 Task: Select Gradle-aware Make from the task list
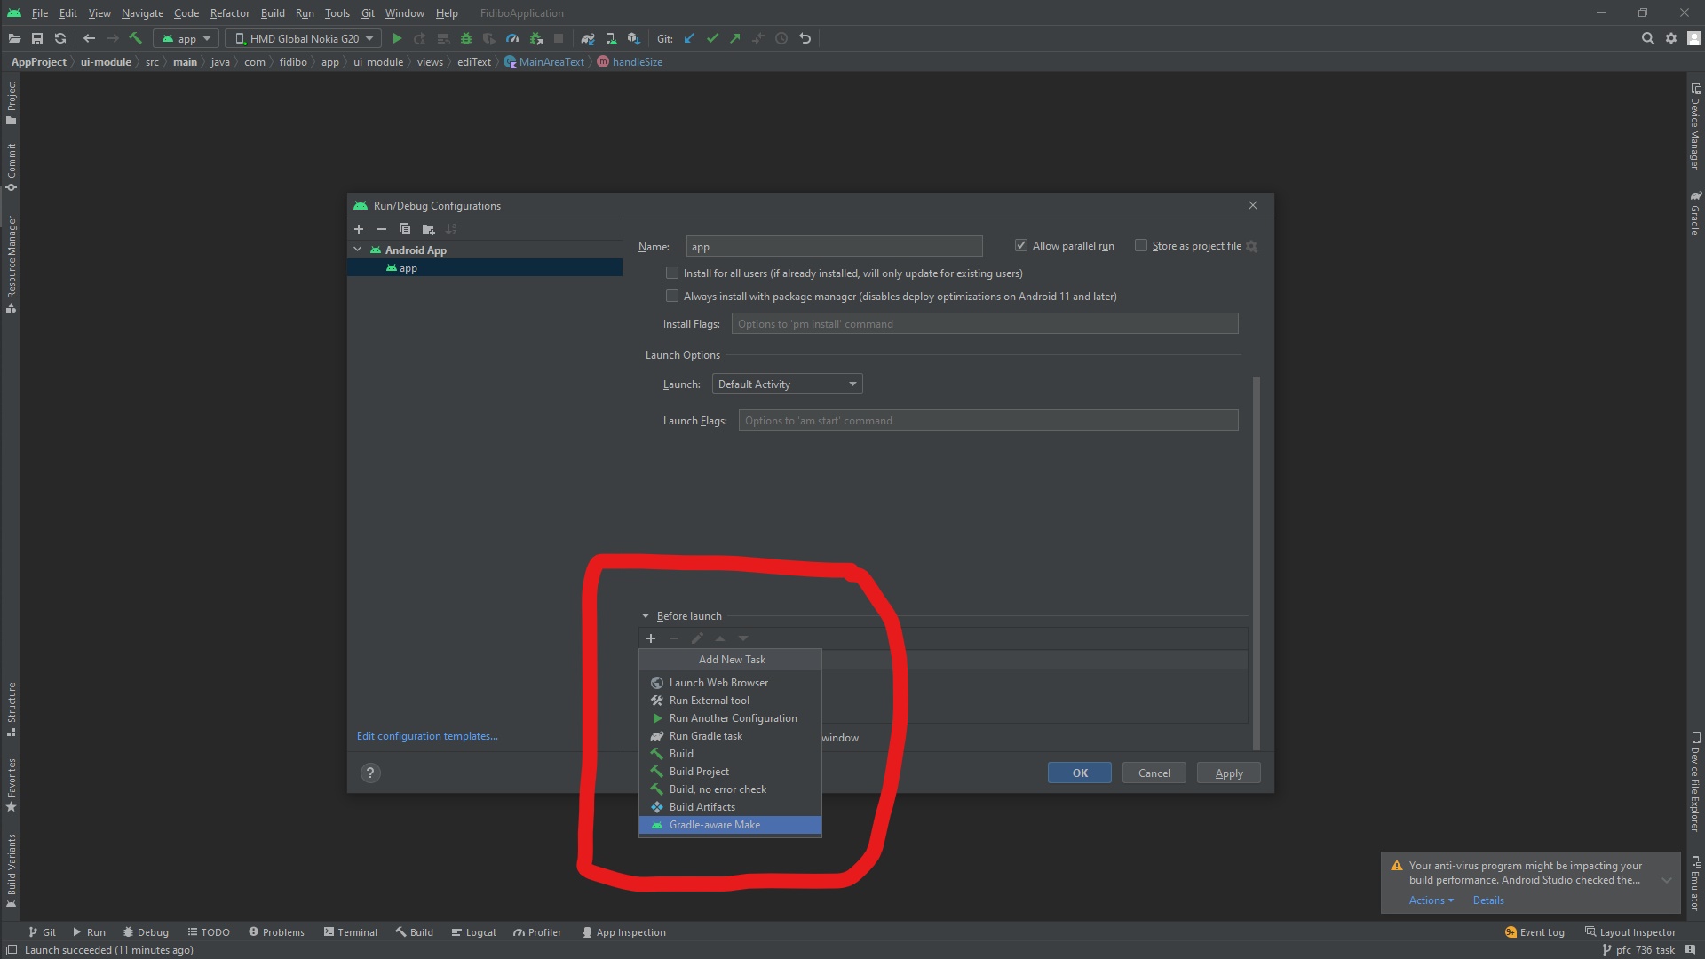pos(715,825)
